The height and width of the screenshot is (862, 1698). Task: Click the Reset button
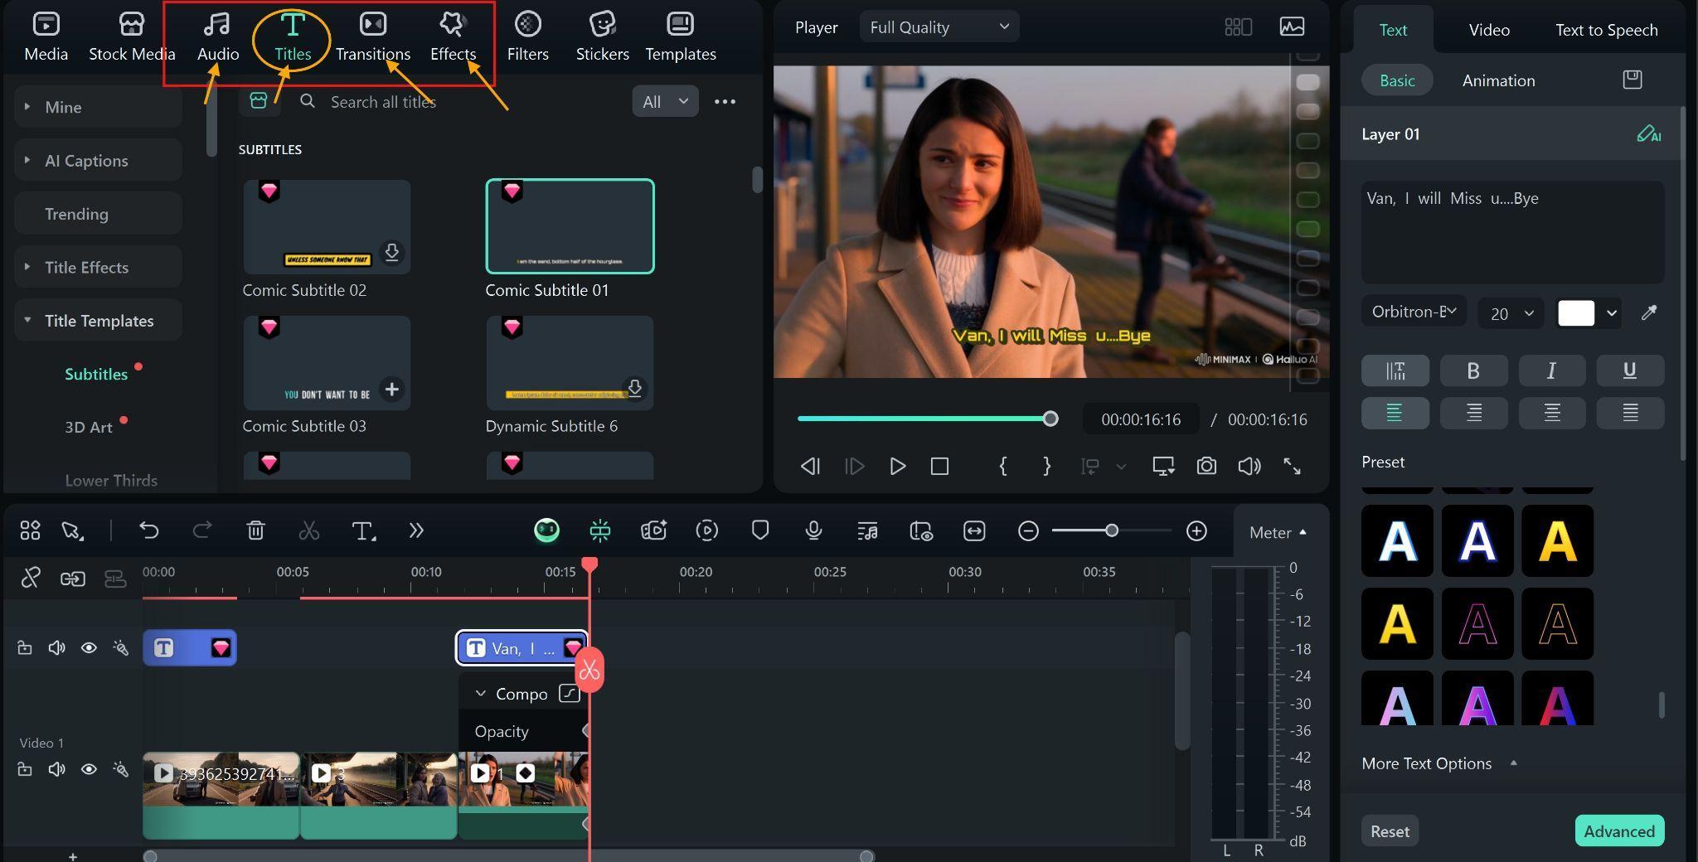tap(1390, 831)
